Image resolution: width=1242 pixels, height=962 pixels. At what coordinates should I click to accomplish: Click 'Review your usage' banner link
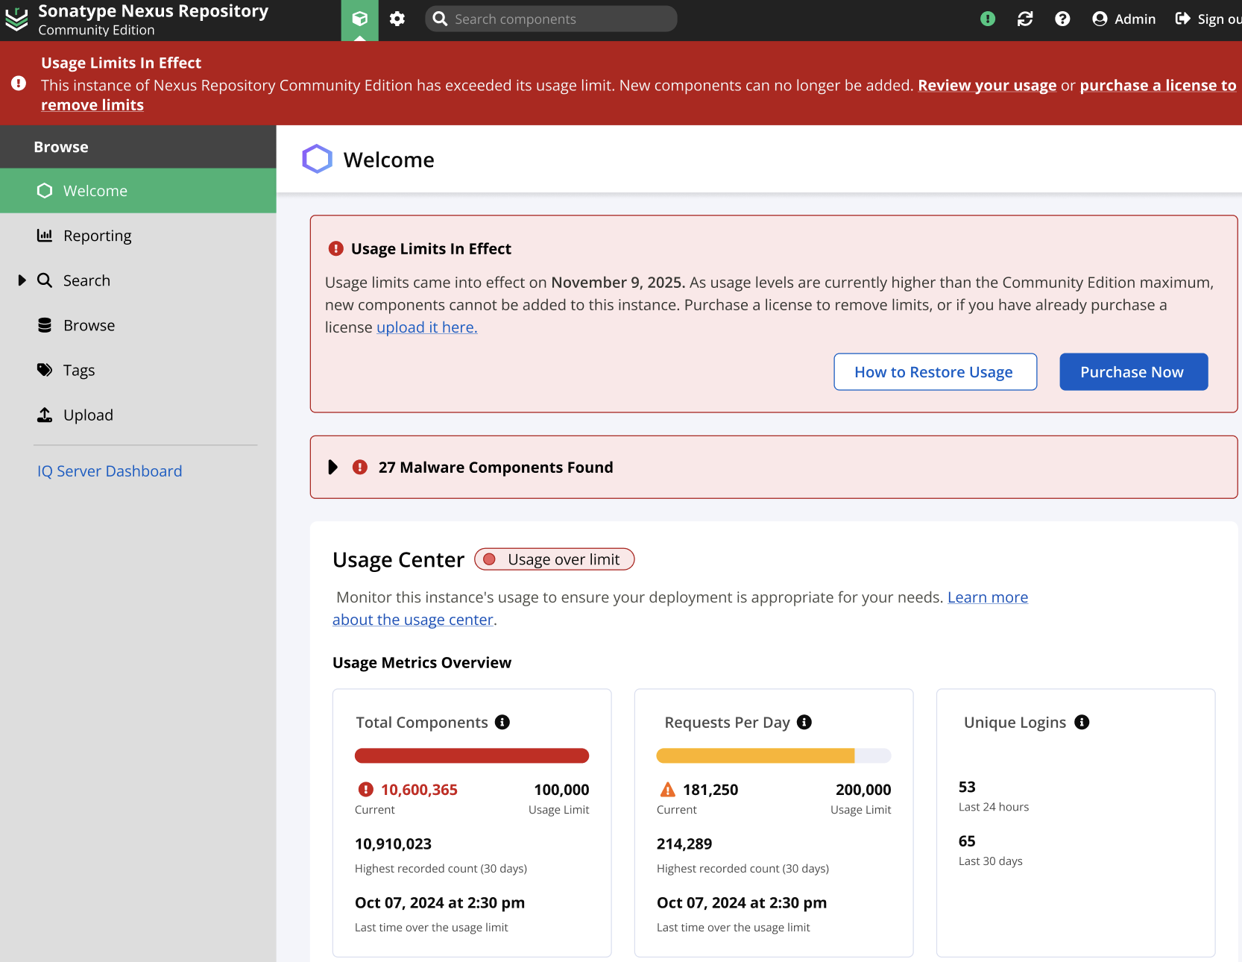point(987,85)
